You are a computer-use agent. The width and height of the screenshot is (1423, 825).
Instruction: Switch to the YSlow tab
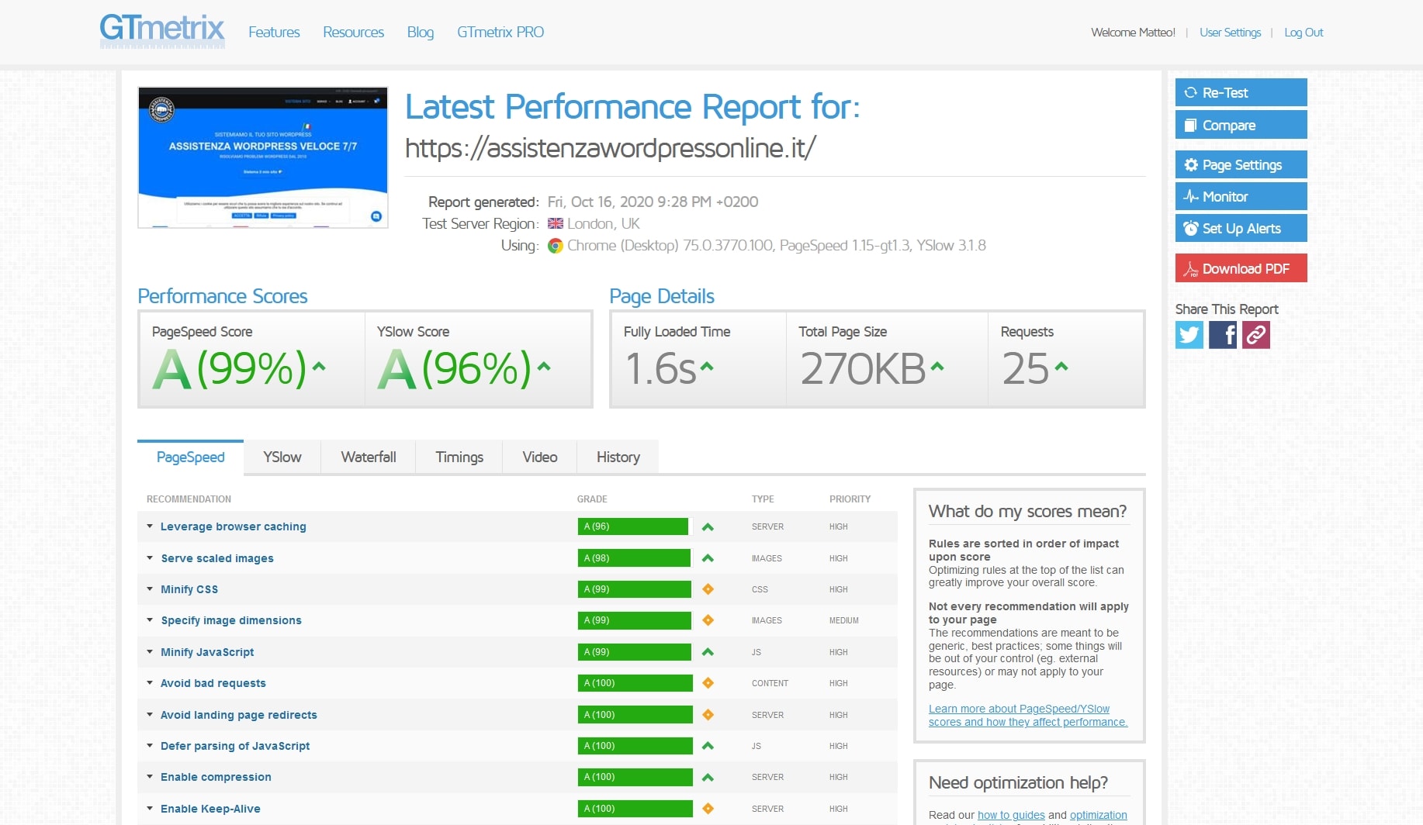(x=282, y=457)
